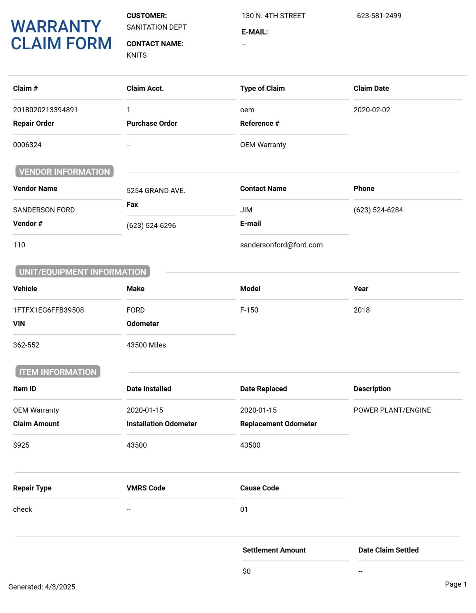Click the model value F-150

click(x=249, y=310)
